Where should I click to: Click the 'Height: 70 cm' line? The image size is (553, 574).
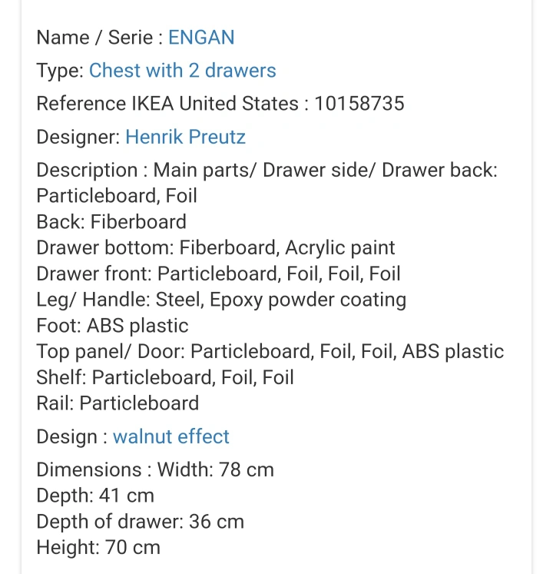pyautogui.click(x=98, y=548)
